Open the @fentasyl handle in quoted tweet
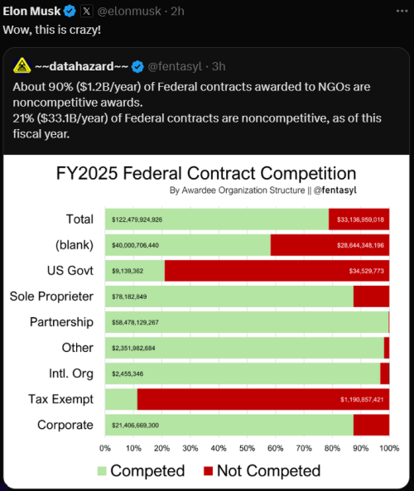This screenshot has height=491, width=414. [x=175, y=66]
